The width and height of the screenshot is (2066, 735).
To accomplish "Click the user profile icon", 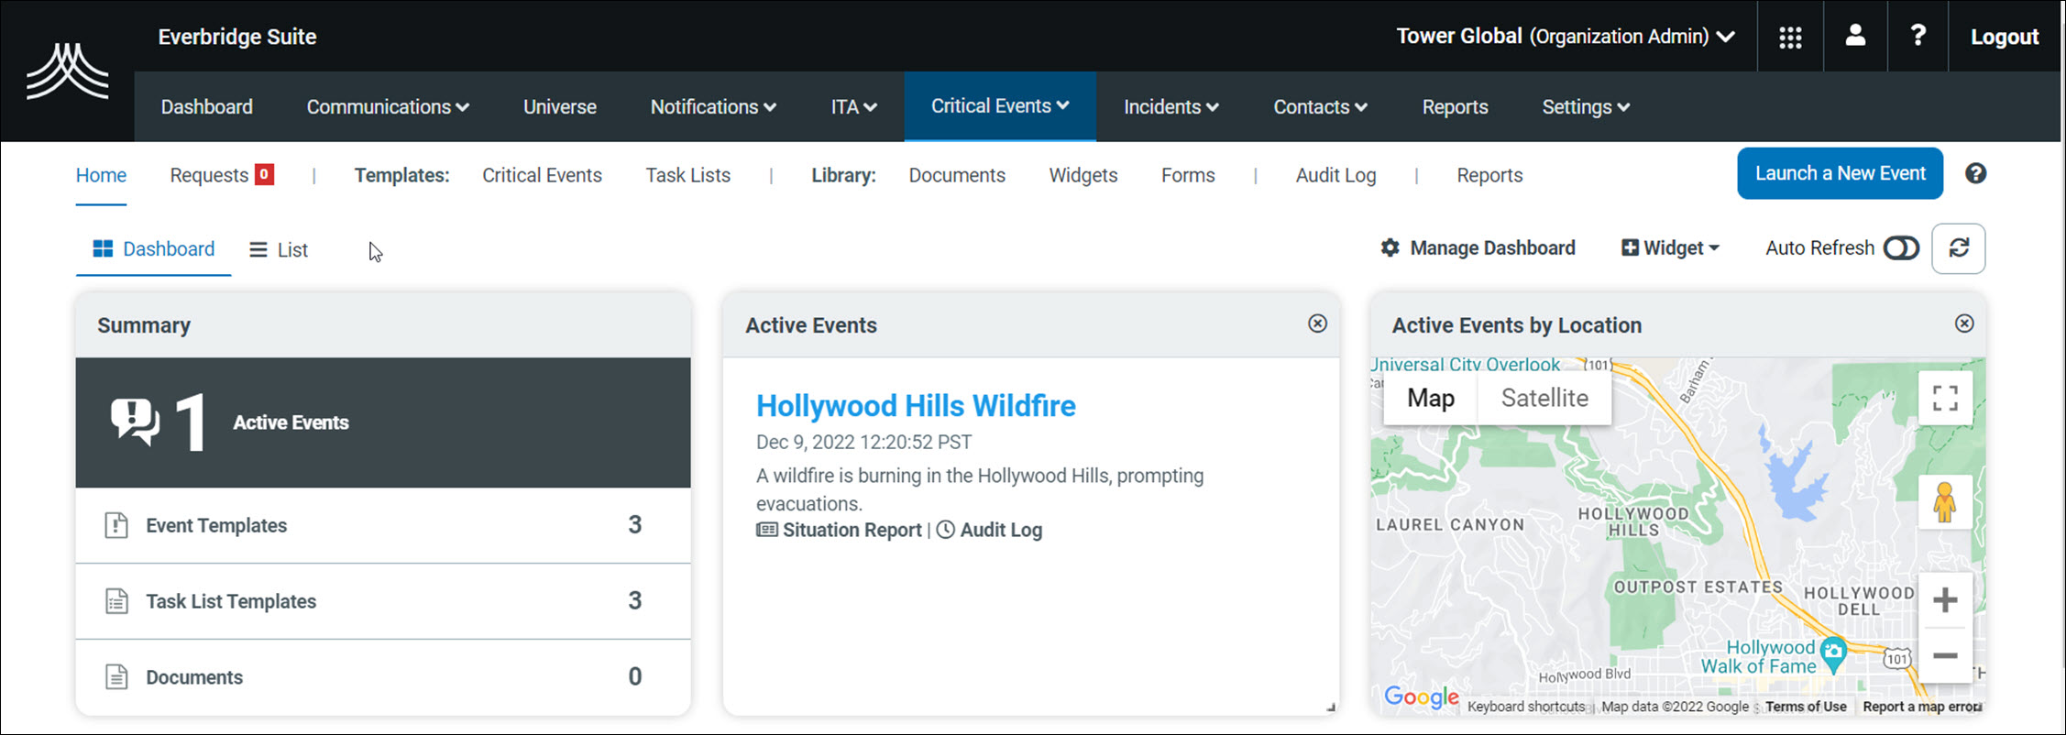I will (x=1855, y=36).
